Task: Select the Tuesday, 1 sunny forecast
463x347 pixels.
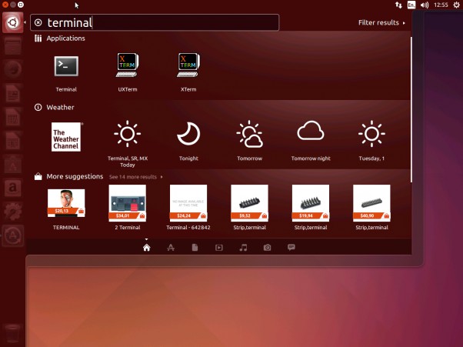Action: click(371, 134)
